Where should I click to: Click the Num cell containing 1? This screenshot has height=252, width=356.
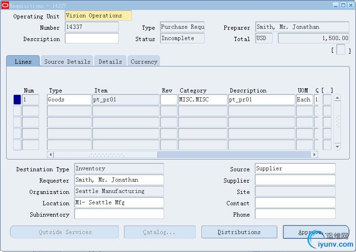[31, 100]
